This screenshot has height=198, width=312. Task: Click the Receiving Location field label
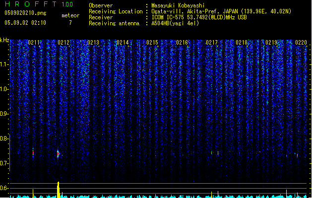pos(116,11)
